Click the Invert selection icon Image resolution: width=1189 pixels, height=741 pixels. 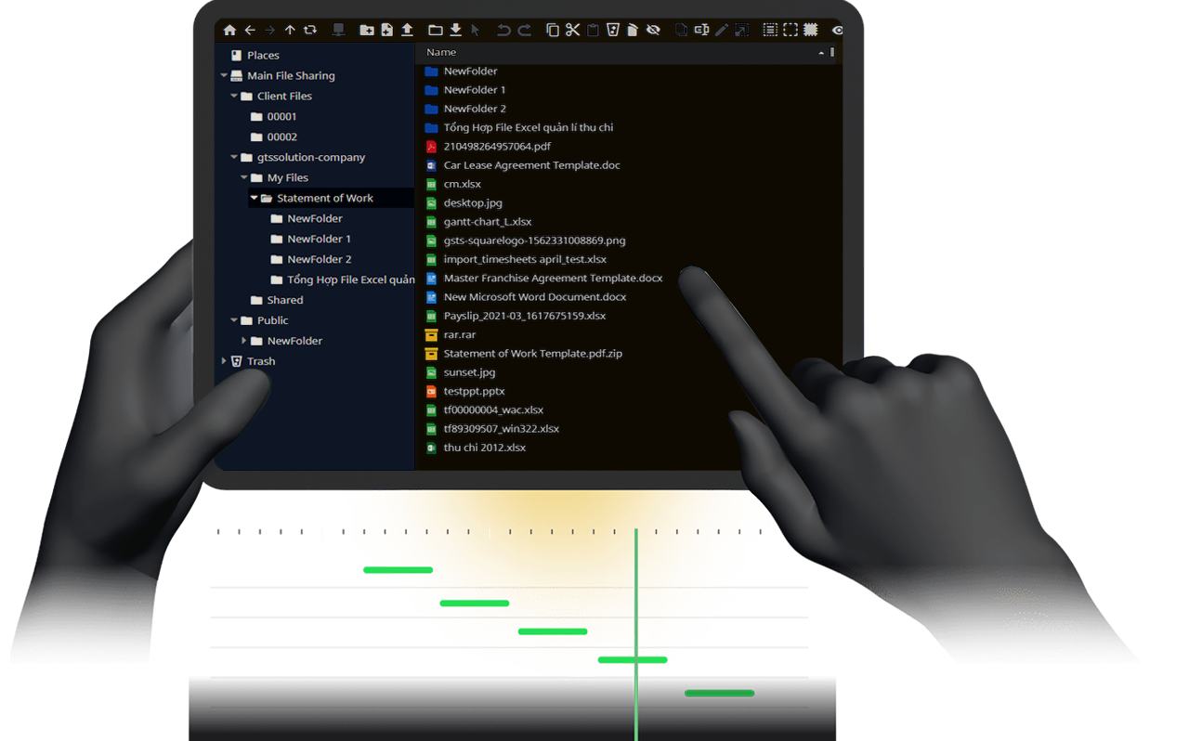[810, 31]
